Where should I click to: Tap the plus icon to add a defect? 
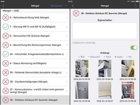pos(66,6)
